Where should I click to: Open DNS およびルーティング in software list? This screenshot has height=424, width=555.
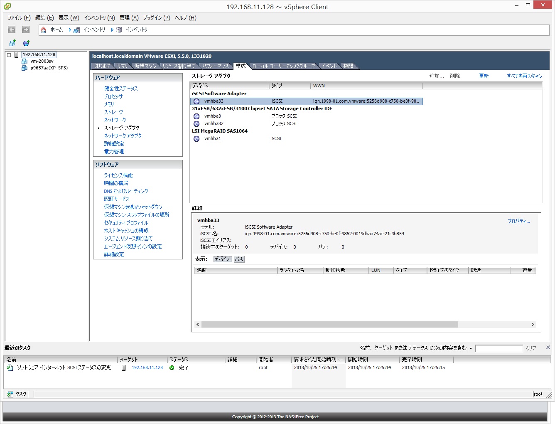point(126,191)
